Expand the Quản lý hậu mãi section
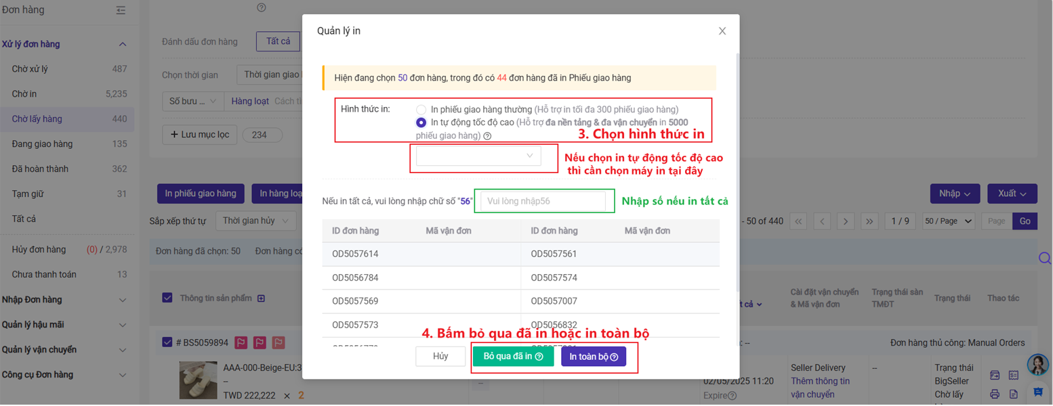The image size is (1053, 406). tap(123, 325)
